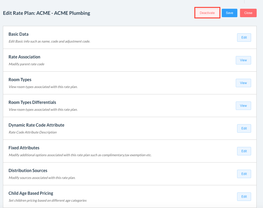The image size is (263, 208).
Task: Select the Room Types Differentials heading
Action: (32, 102)
